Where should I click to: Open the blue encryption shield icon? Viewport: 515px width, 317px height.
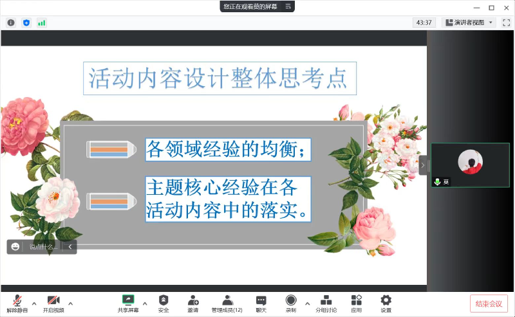pos(26,23)
